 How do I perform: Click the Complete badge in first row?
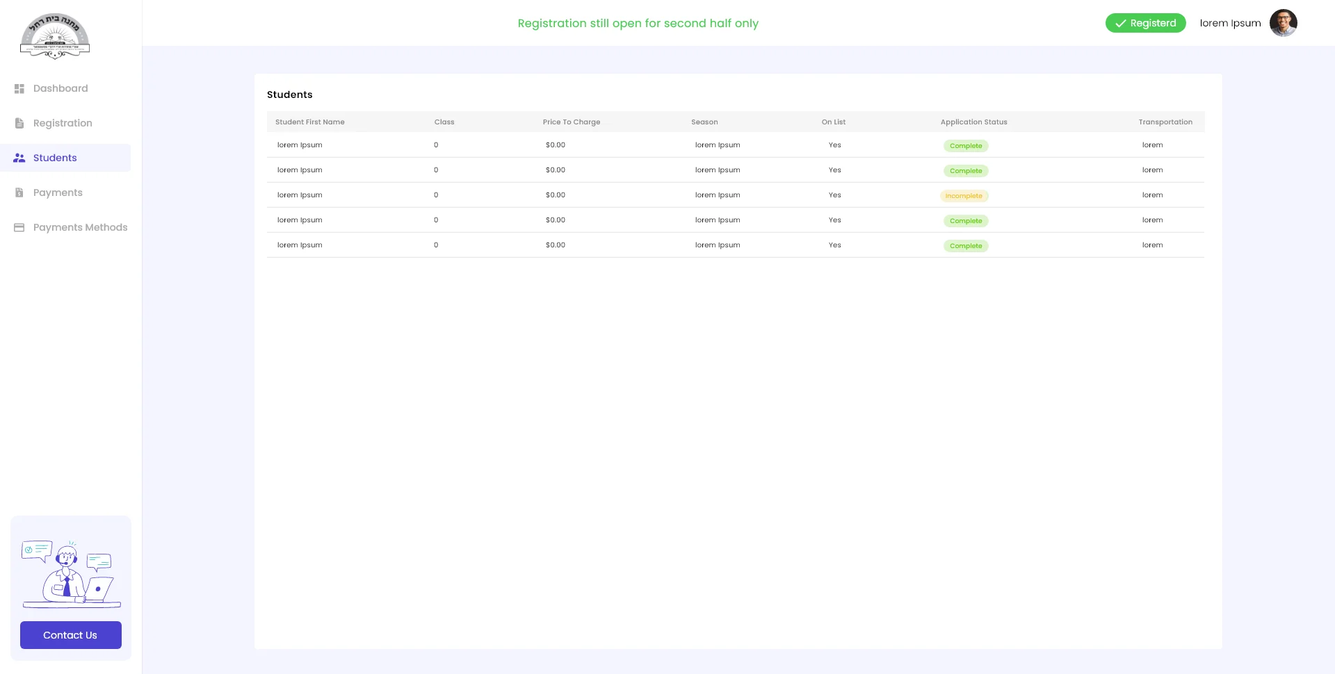(966, 146)
